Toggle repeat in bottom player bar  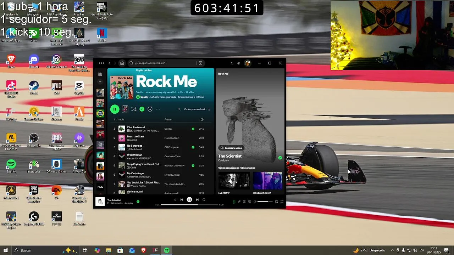pos(204,200)
